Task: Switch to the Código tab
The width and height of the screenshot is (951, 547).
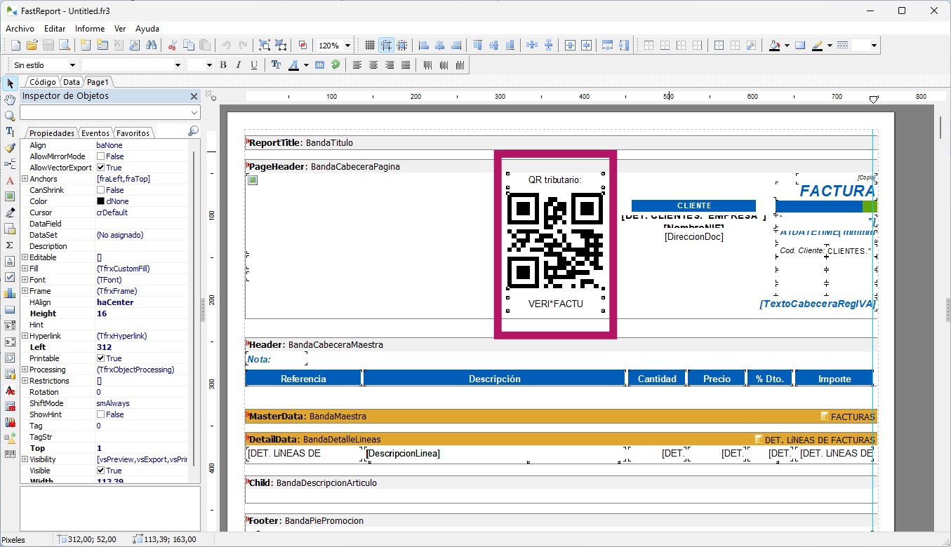Action: click(43, 82)
